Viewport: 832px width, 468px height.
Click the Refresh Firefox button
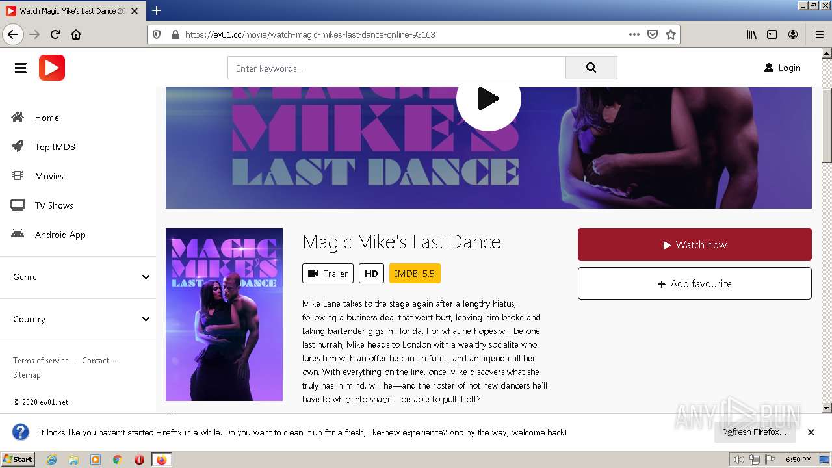tap(754, 432)
